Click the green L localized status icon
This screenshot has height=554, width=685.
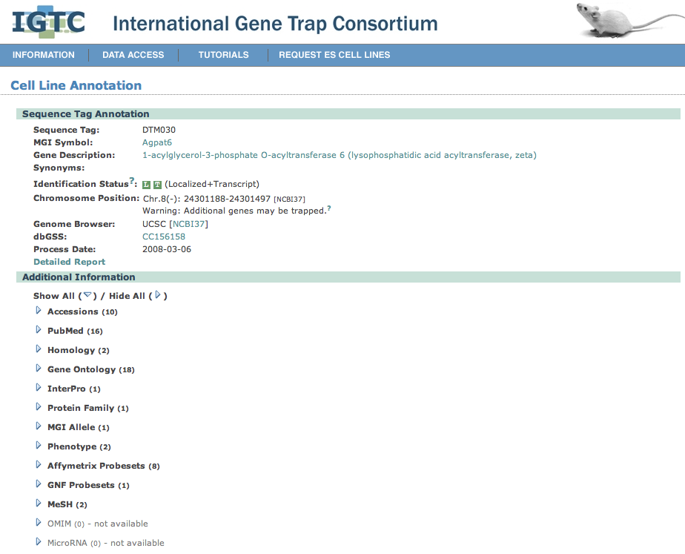coord(147,185)
